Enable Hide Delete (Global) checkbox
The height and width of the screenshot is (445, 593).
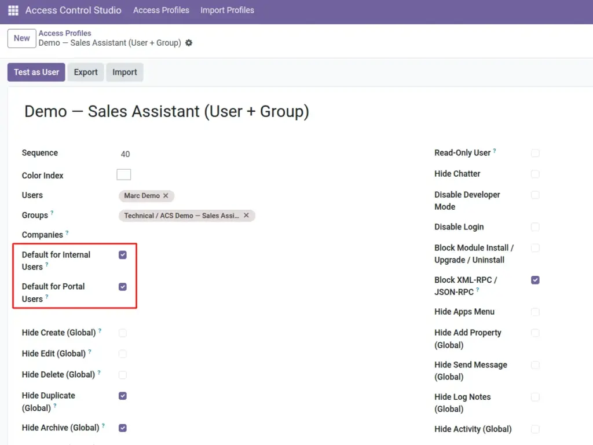123,375
